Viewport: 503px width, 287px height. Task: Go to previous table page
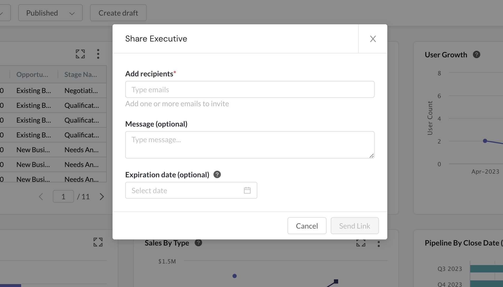tap(41, 197)
